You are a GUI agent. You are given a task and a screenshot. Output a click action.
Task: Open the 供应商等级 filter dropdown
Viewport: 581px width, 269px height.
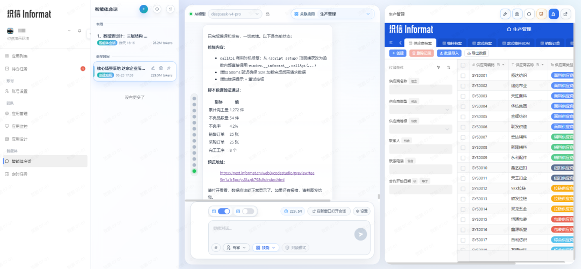[x=421, y=129]
